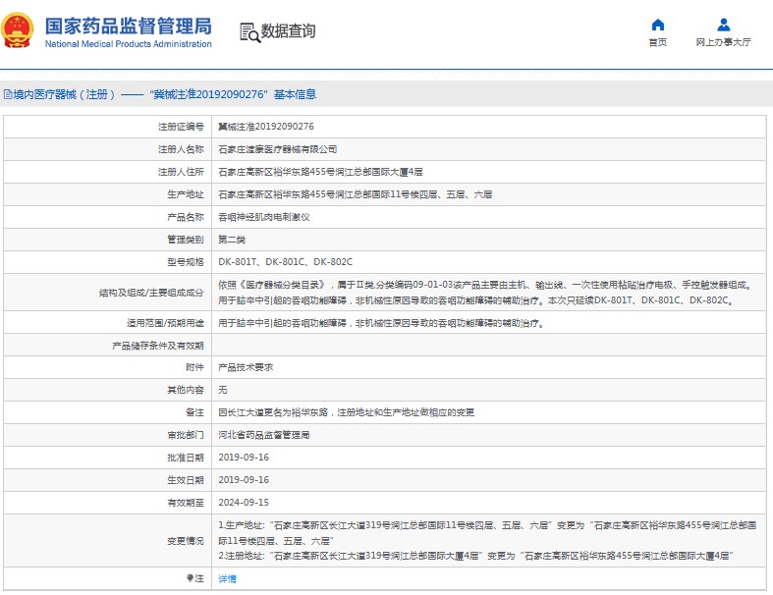The image size is (773, 595).
Task: Select approval department 河北省药品监督管理局
Action: click(264, 435)
